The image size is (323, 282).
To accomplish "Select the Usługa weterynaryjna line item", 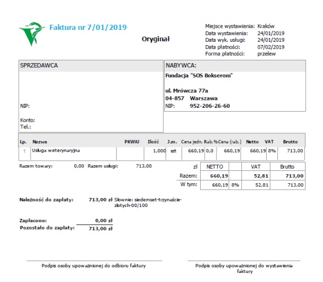I will click(x=56, y=151).
